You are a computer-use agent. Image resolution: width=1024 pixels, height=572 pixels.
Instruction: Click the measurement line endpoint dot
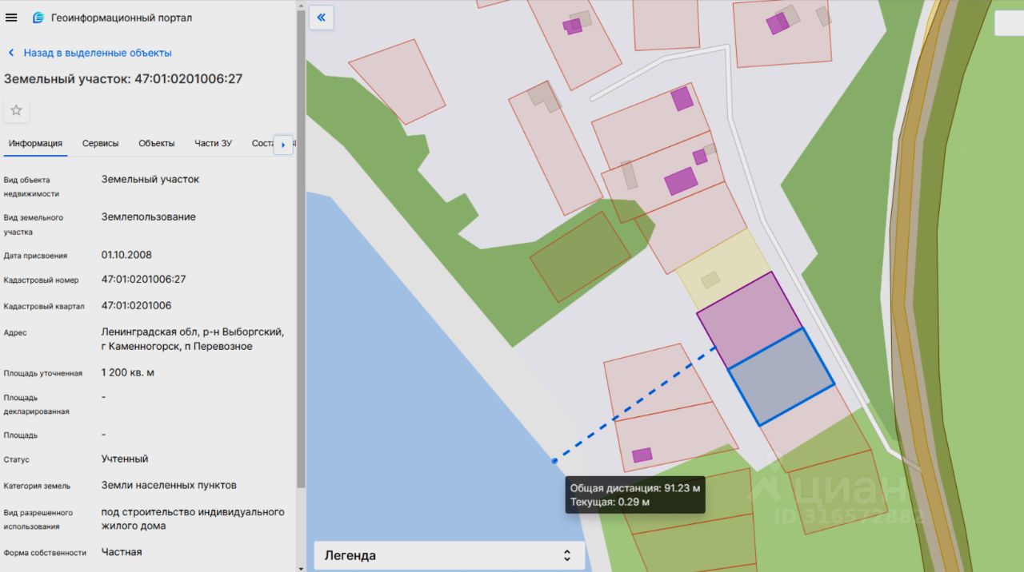554,461
